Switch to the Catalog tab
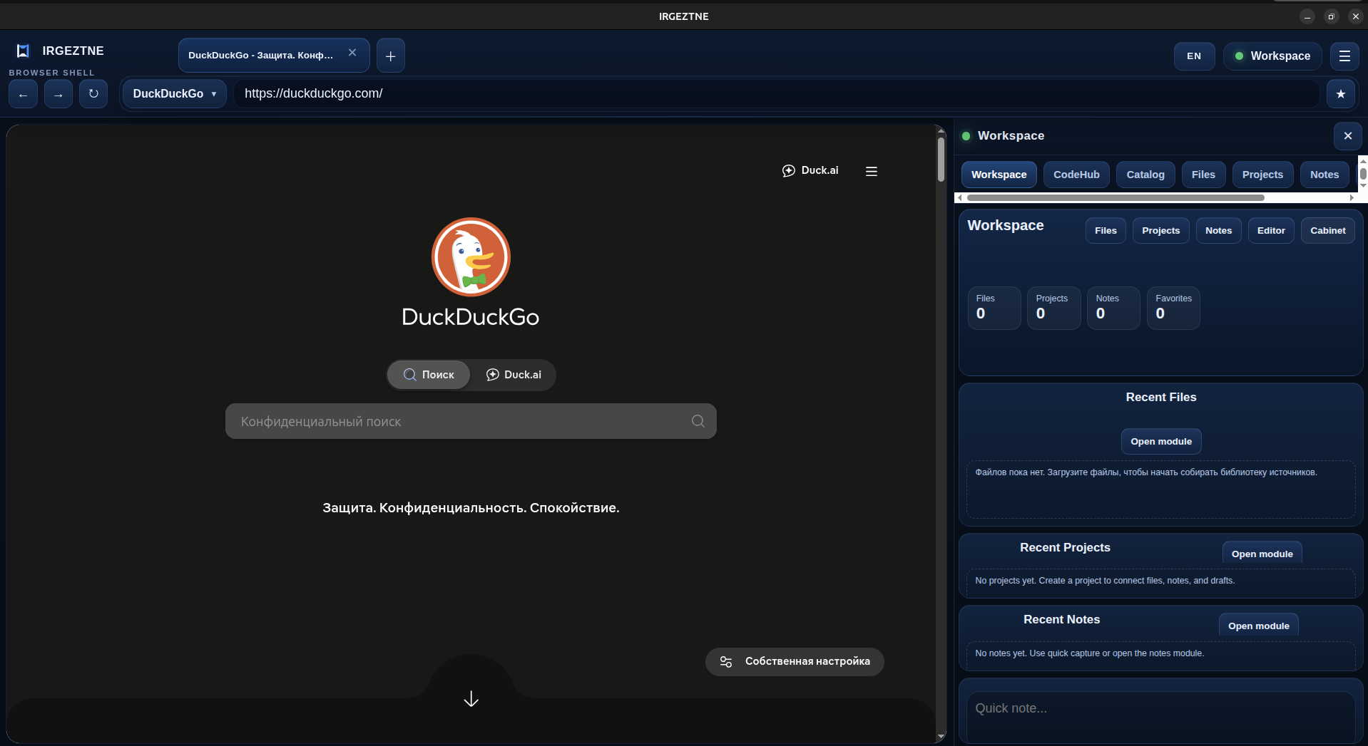1368x746 pixels. coord(1145,175)
